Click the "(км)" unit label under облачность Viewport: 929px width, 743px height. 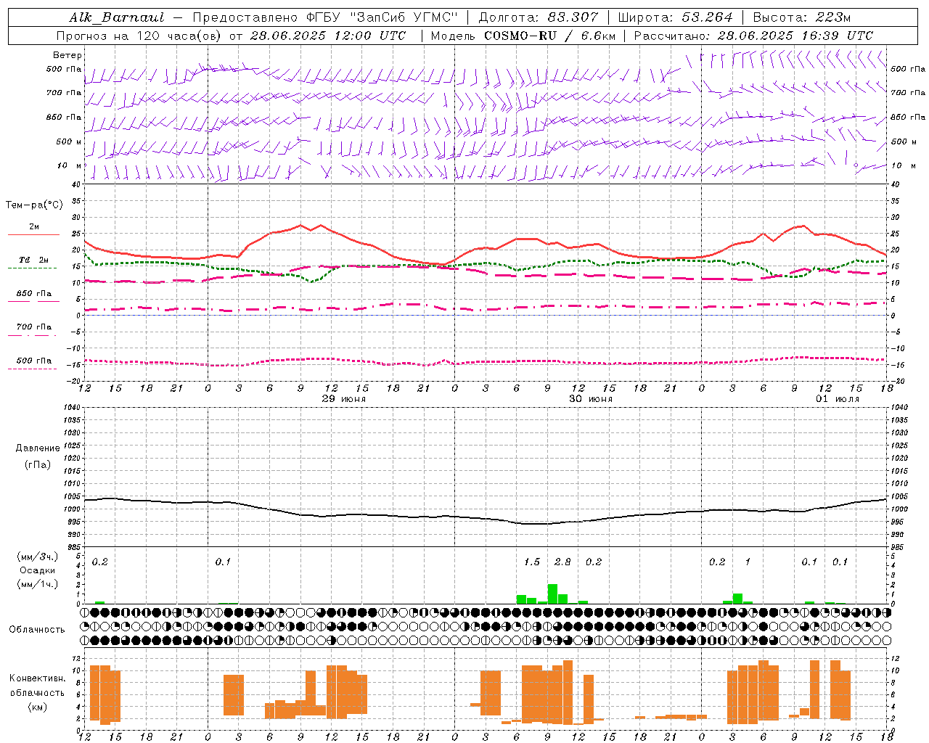(x=38, y=706)
